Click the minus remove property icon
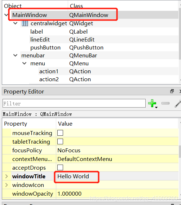The height and width of the screenshot is (205, 181). (165, 103)
